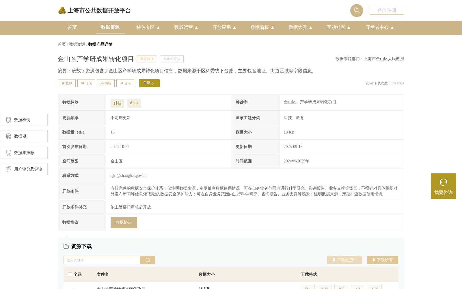Click the 访问/下载次数 counter text
The height and width of the screenshot is (289, 462).
coord(385,83)
